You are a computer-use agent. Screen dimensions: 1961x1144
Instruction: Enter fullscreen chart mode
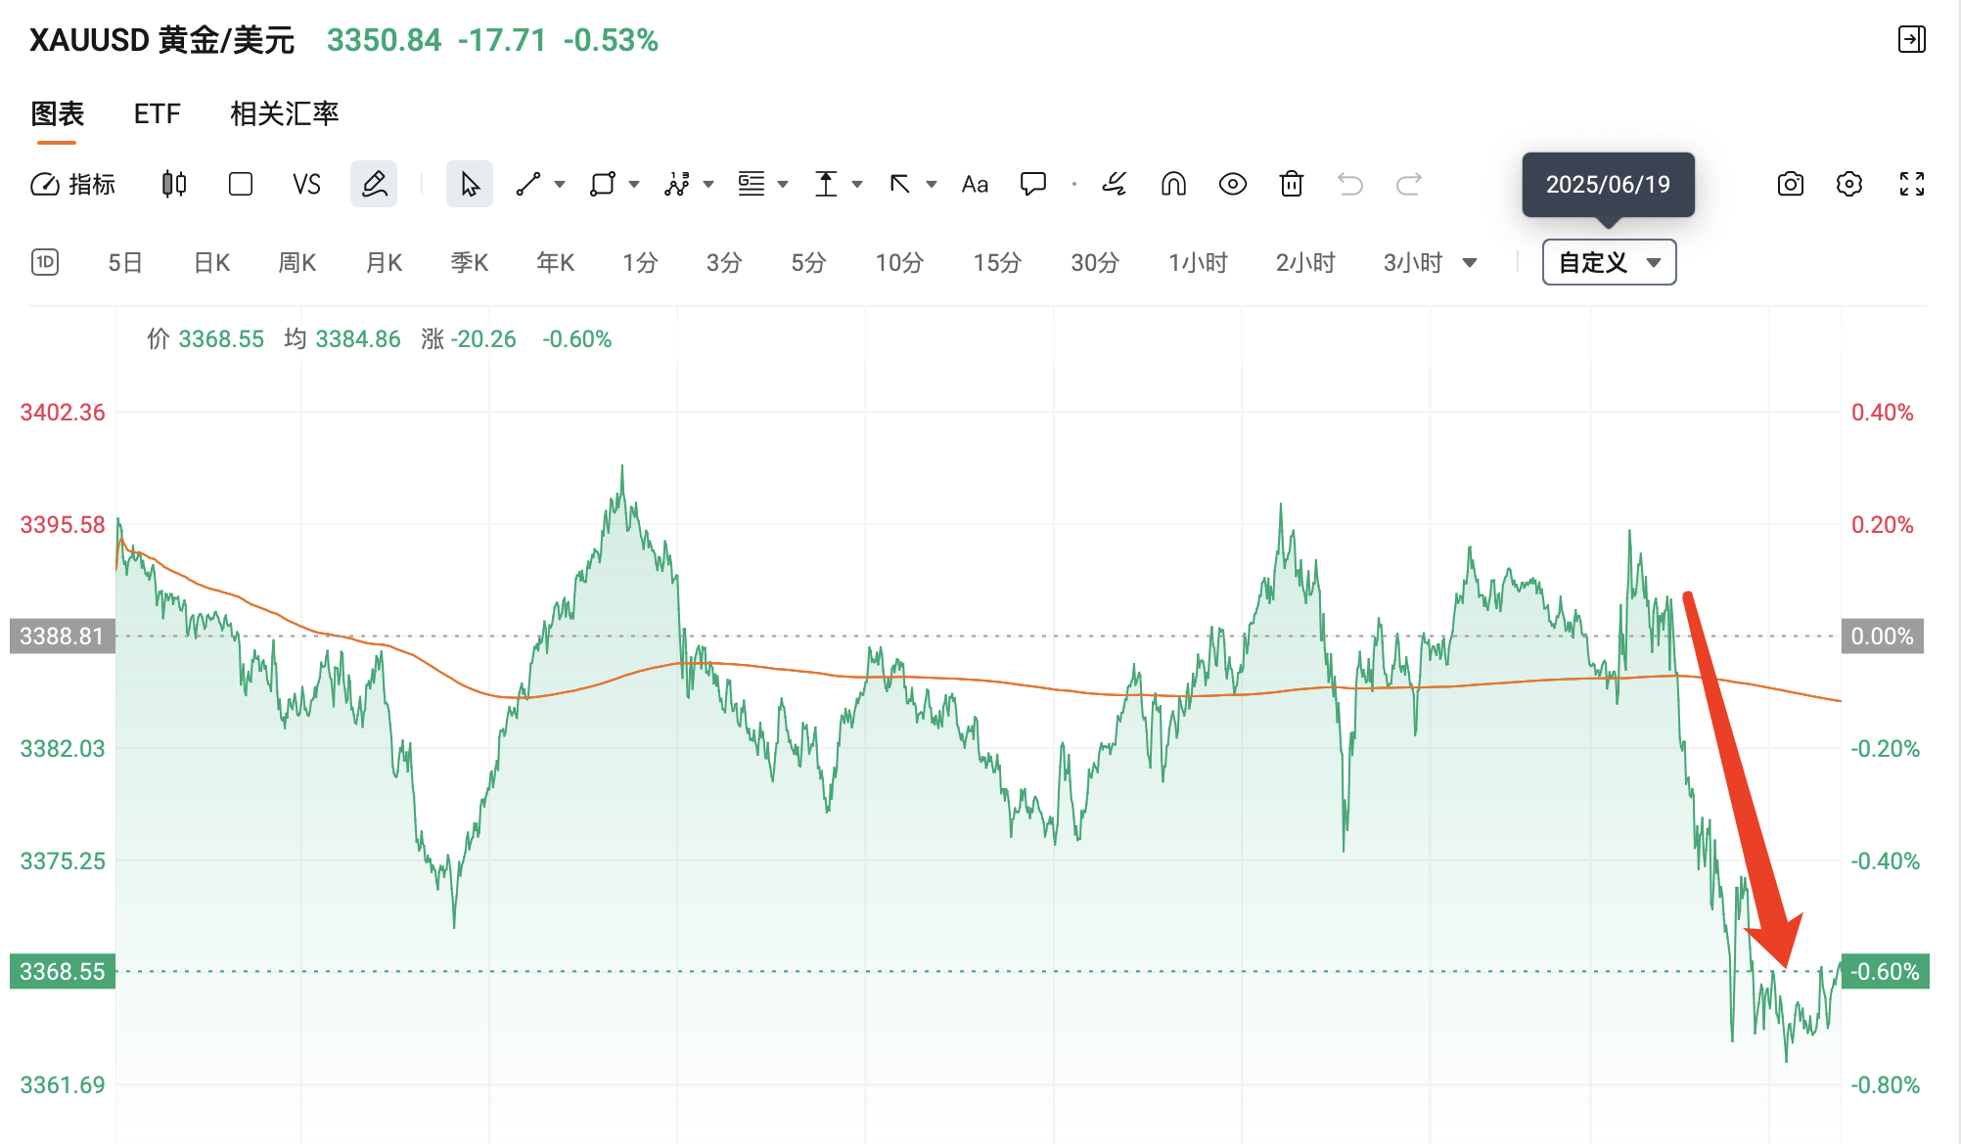(1912, 184)
